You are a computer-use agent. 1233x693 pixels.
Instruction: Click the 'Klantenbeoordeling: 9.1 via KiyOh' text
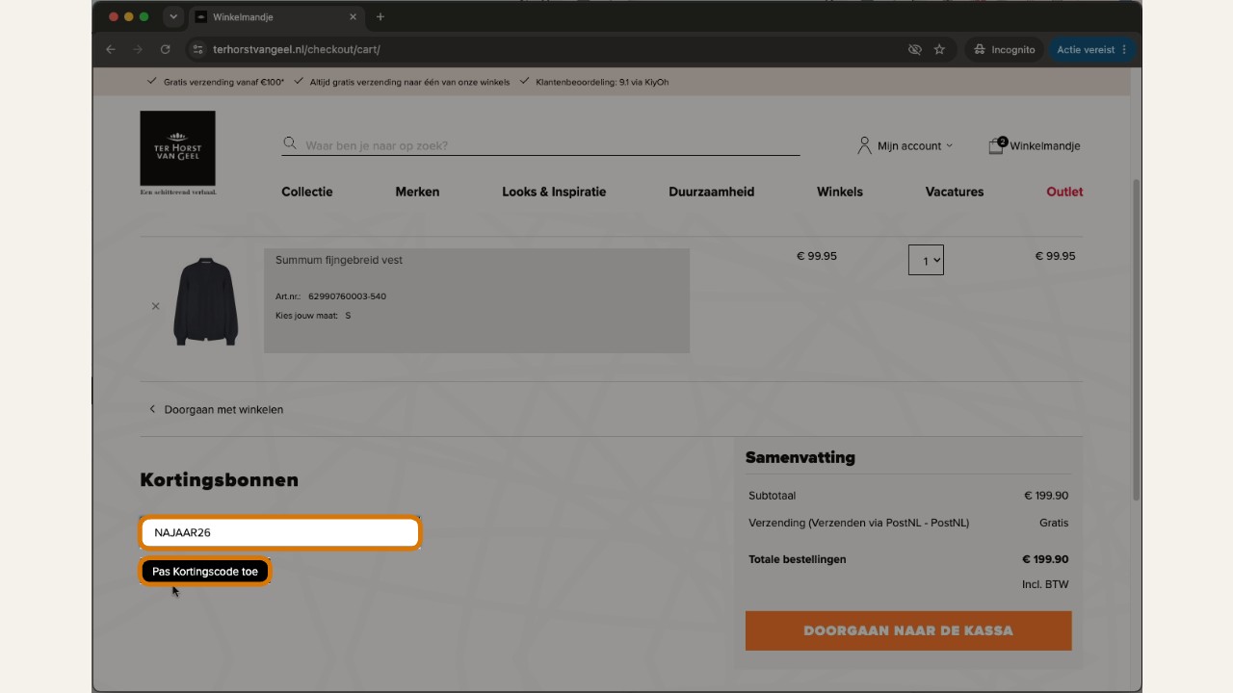click(601, 82)
